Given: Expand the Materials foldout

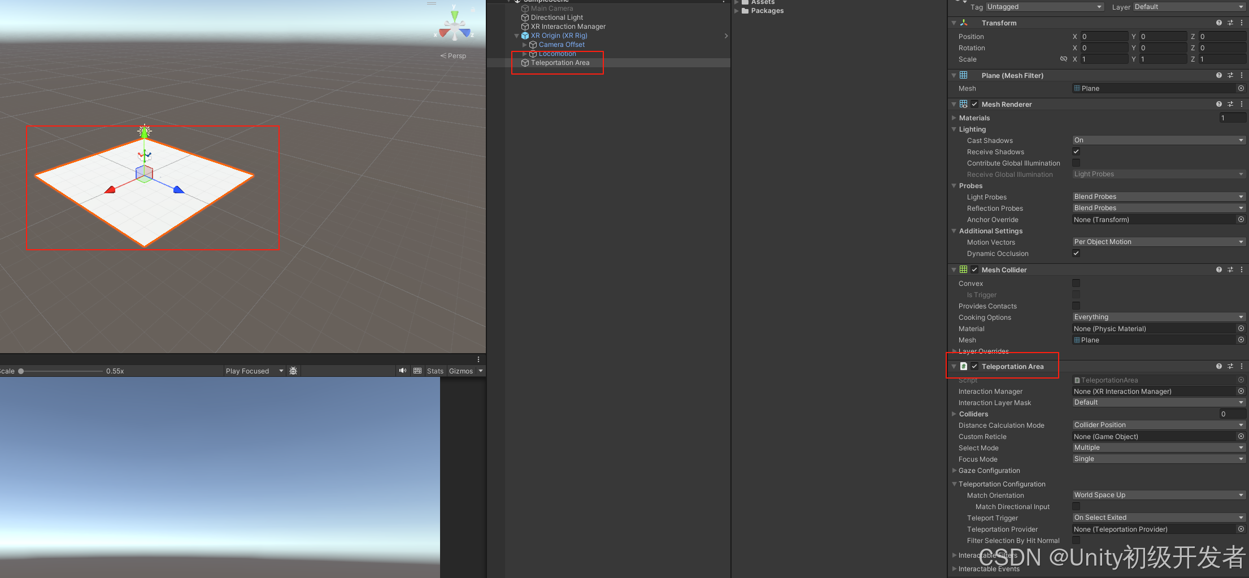Looking at the screenshot, I should [954, 118].
